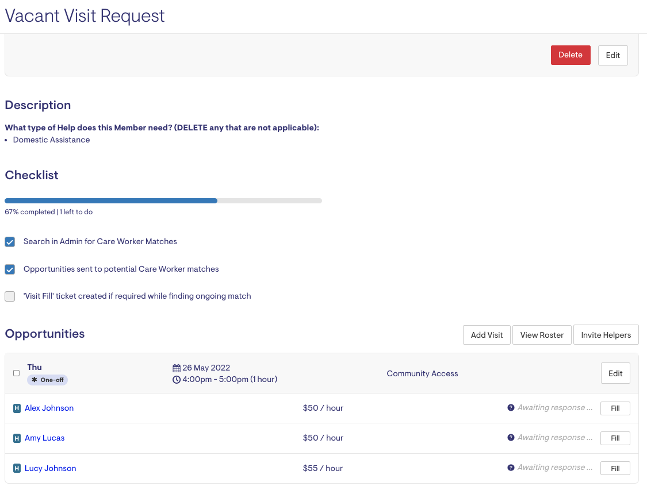Open the View Roster button

(542, 335)
